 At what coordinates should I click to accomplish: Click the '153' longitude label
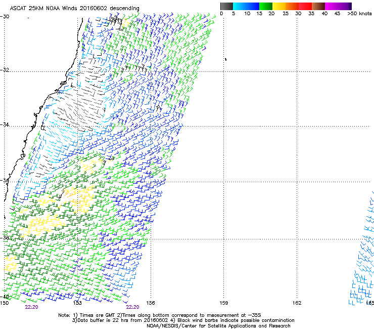(77, 303)
